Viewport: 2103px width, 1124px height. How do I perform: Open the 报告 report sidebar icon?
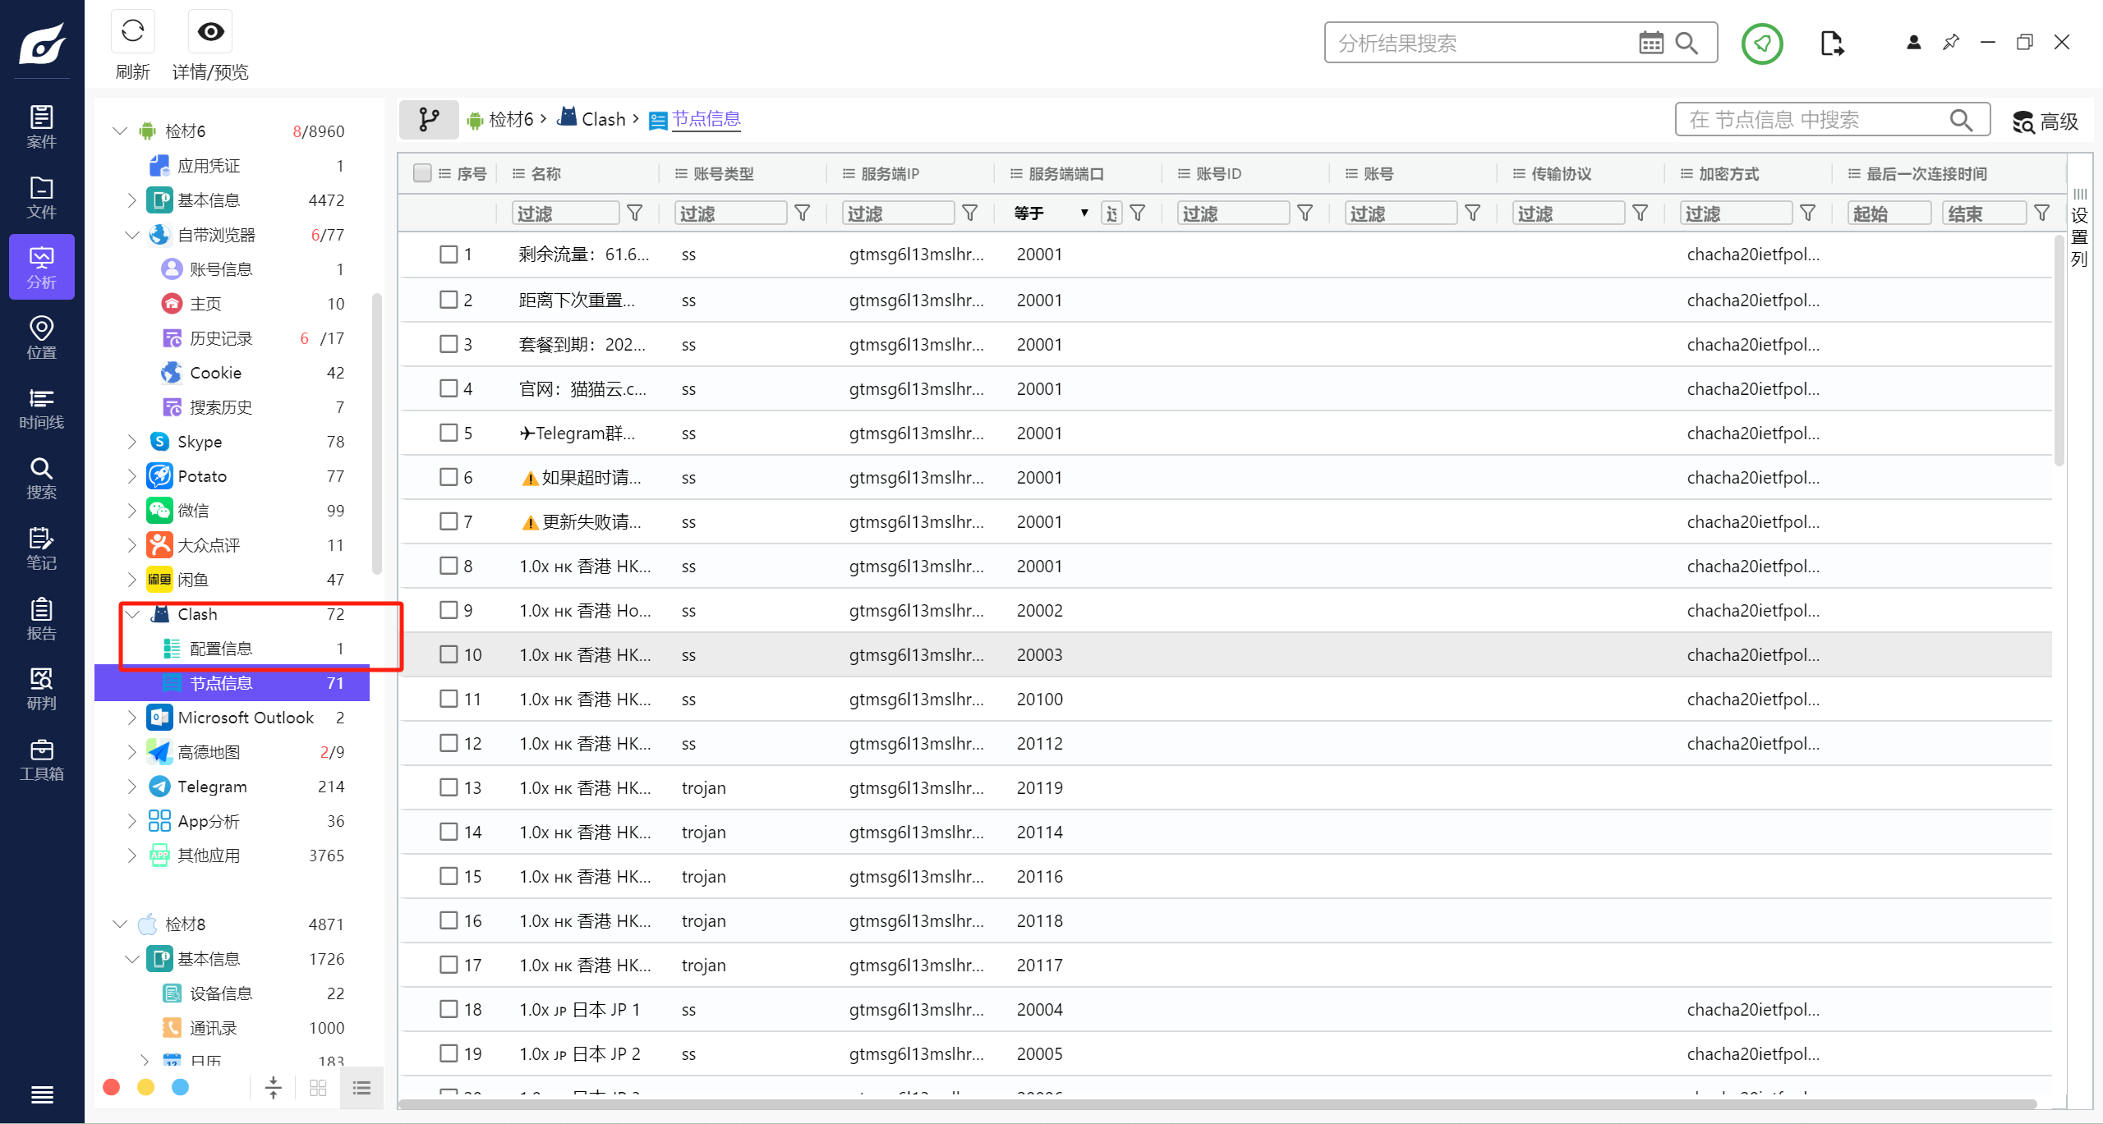point(41,619)
